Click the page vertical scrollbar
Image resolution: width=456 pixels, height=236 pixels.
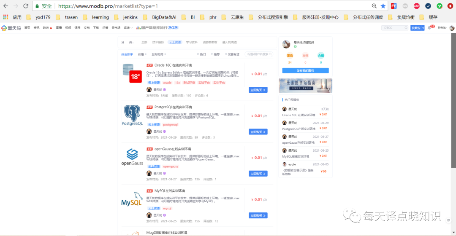[x=453, y=100]
